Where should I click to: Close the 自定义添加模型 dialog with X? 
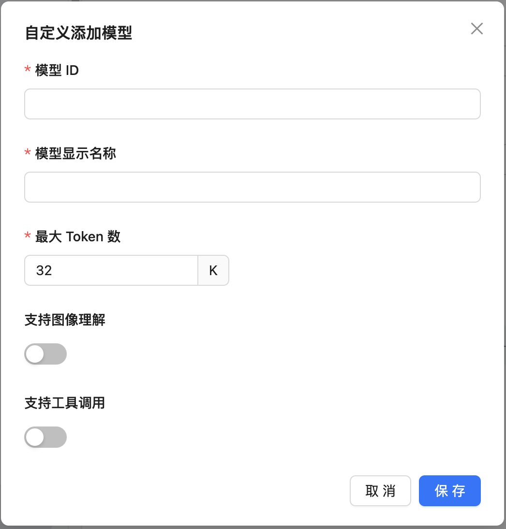coord(476,29)
